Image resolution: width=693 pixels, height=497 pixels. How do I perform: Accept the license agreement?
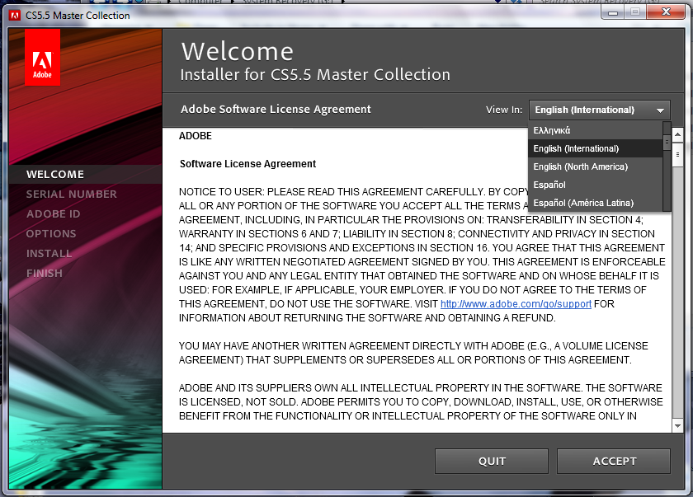pos(614,462)
